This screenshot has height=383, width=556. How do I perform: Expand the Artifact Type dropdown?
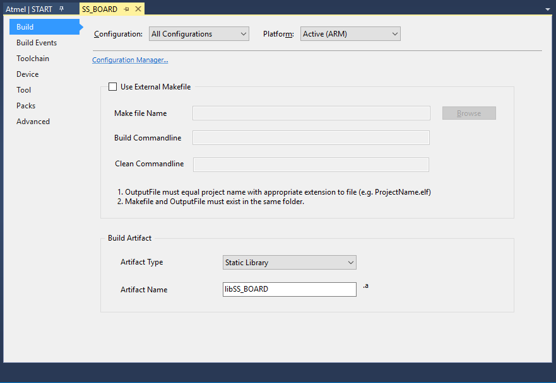[290, 263]
